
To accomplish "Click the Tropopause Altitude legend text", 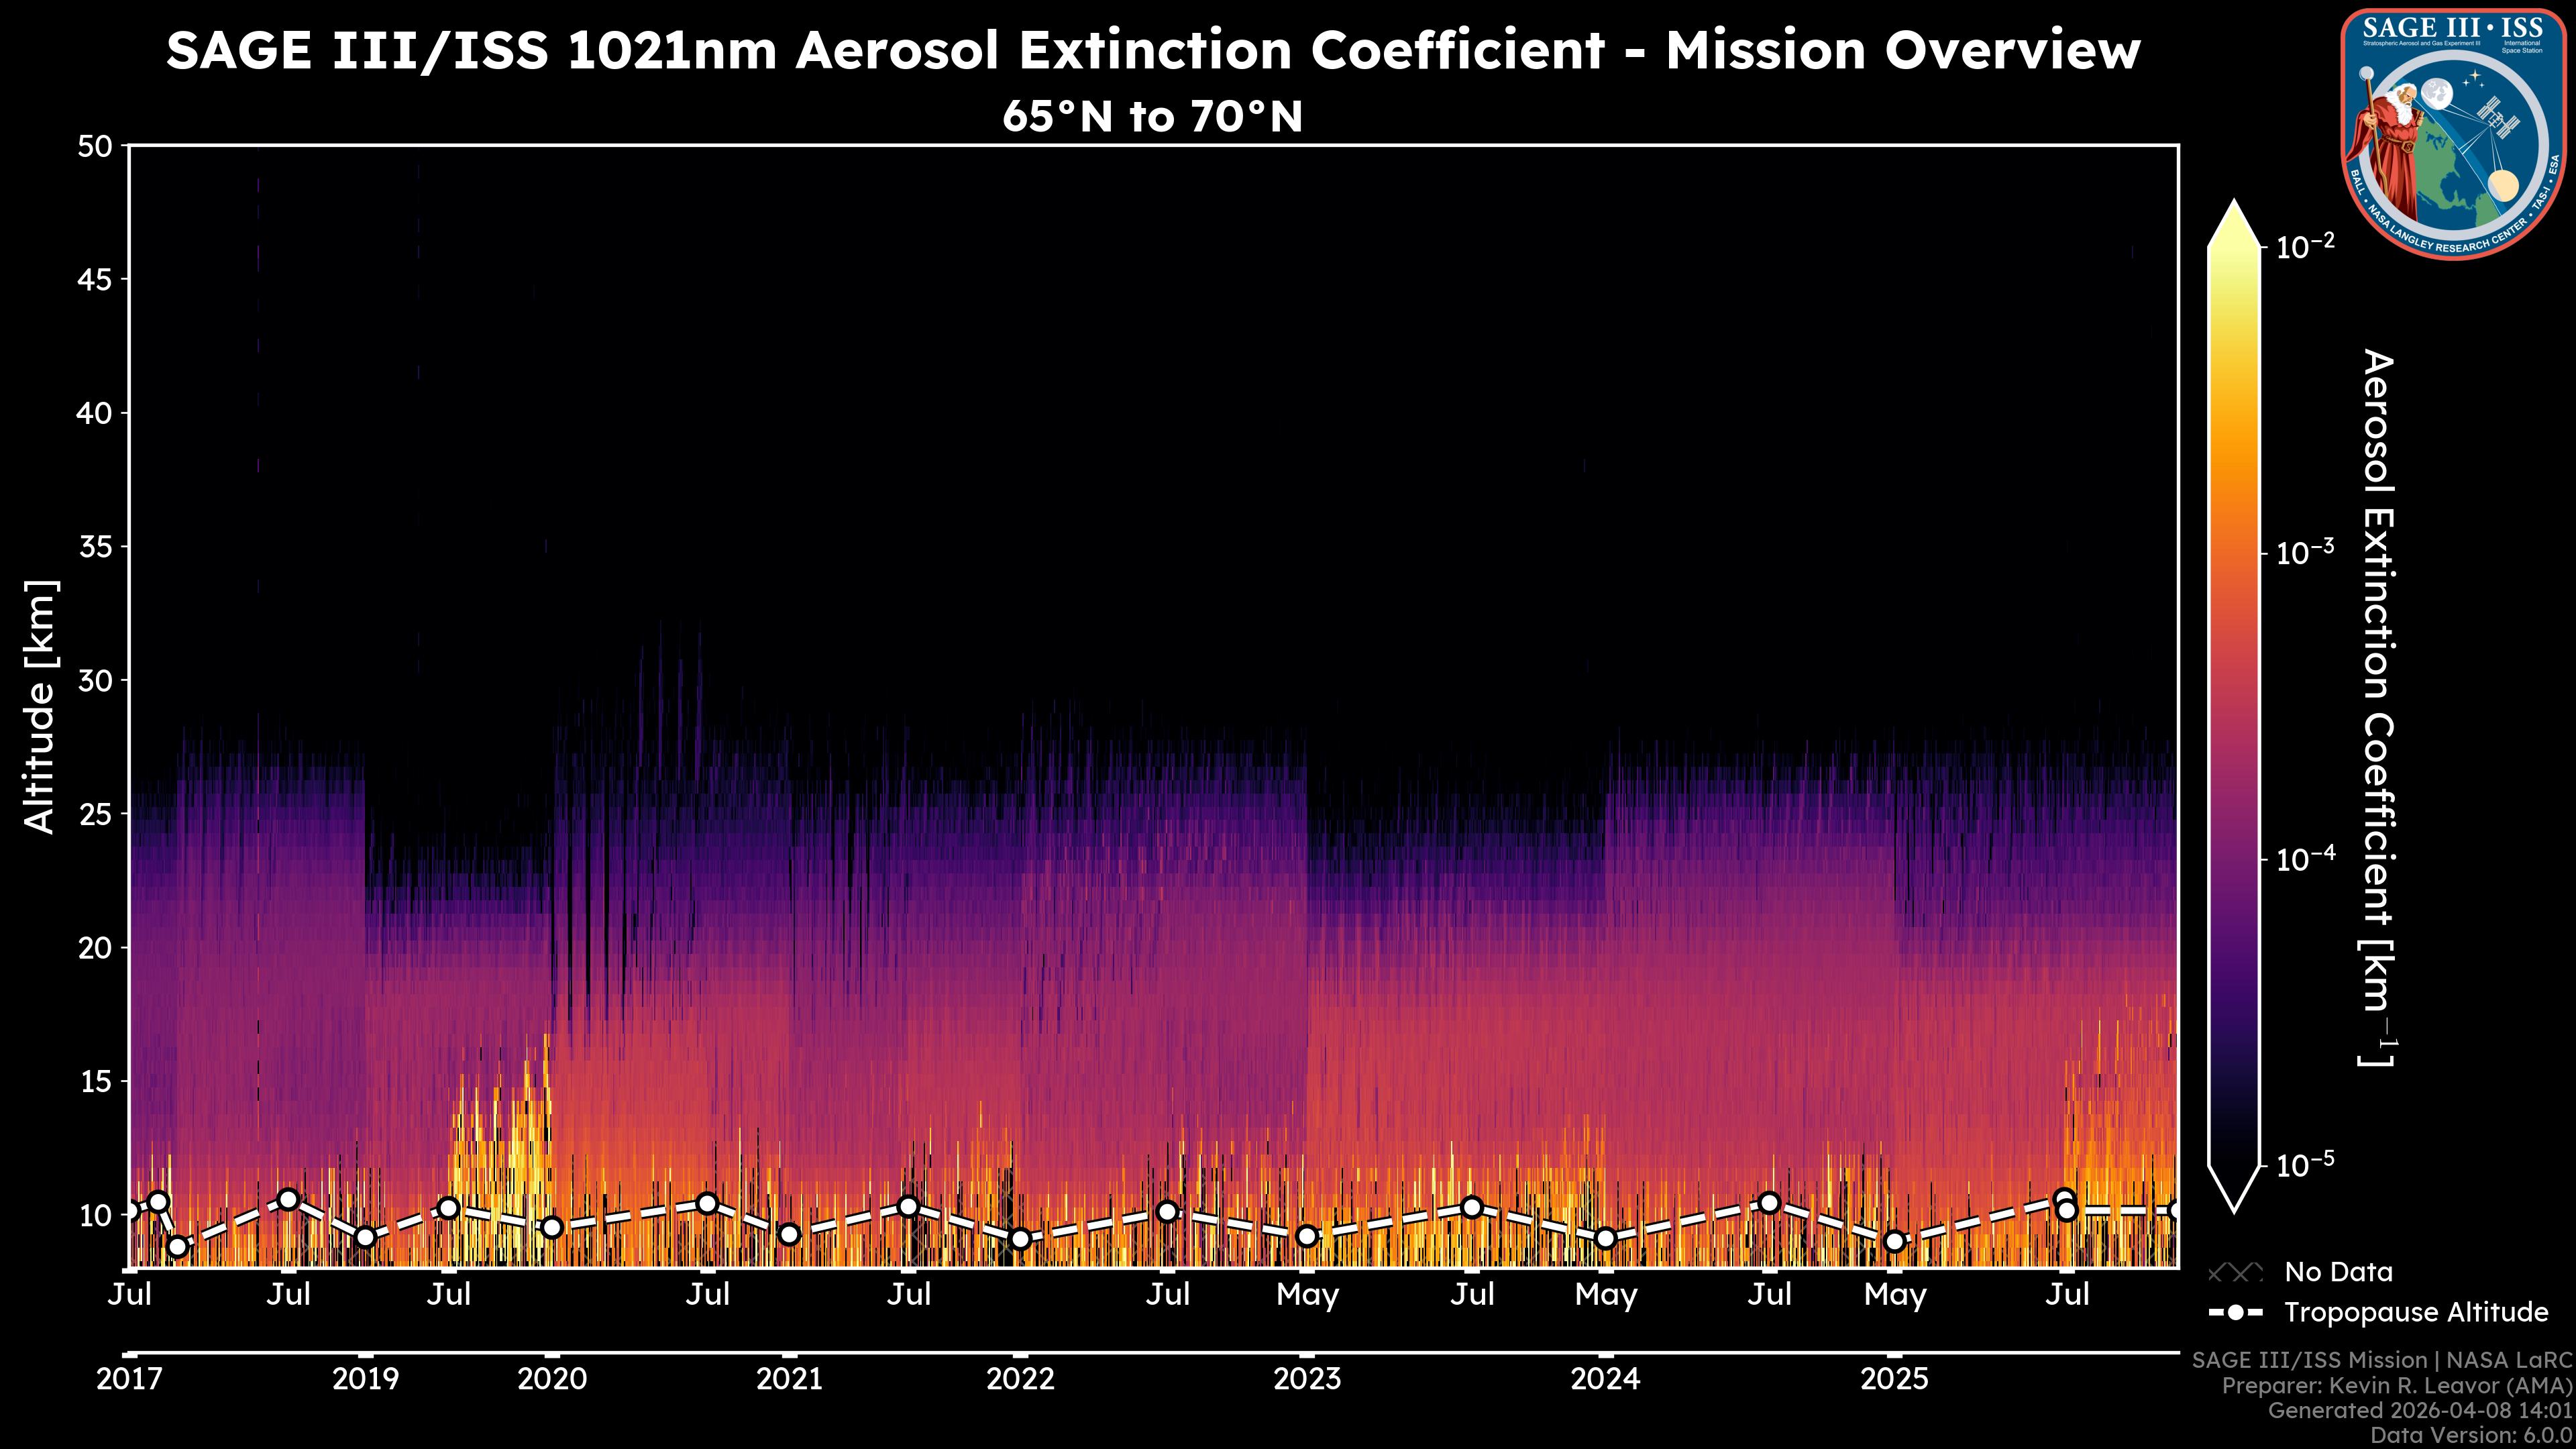I will (2416, 1312).
